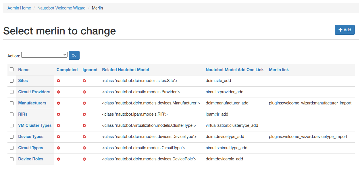
Task: Go to Admin Home breadcrumb
Action: point(19,8)
